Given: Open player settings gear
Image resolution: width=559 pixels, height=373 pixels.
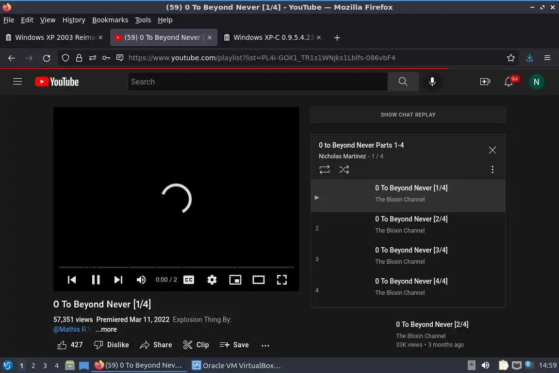Looking at the screenshot, I should point(212,280).
